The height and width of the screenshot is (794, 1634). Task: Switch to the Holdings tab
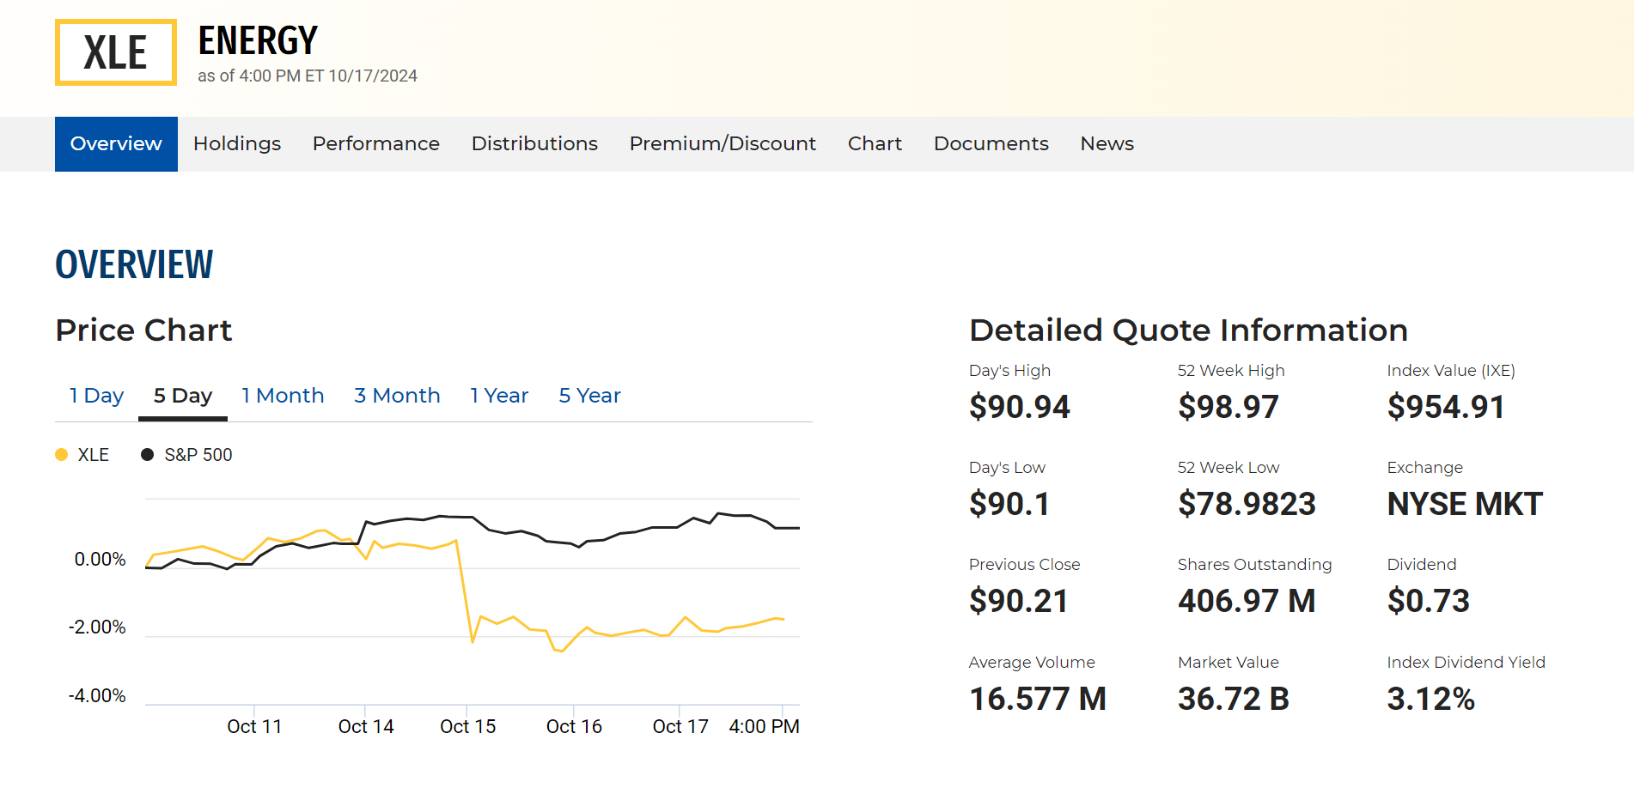pos(237,144)
